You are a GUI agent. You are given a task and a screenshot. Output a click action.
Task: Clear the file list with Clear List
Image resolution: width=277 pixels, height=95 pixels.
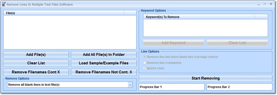(x=36, y=63)
